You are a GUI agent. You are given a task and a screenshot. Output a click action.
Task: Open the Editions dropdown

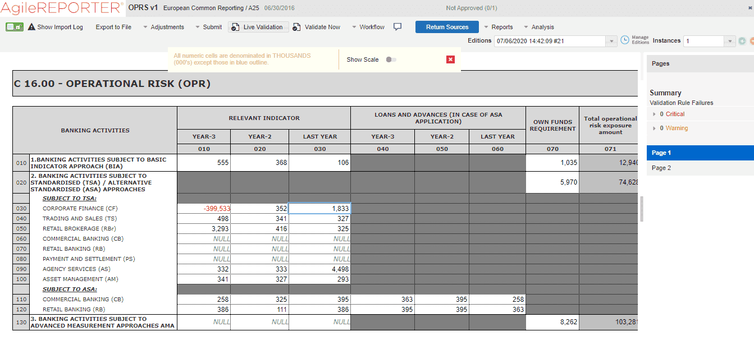[611, 41]
